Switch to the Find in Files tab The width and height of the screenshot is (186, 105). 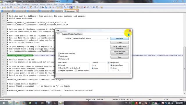tap(73, 34)
